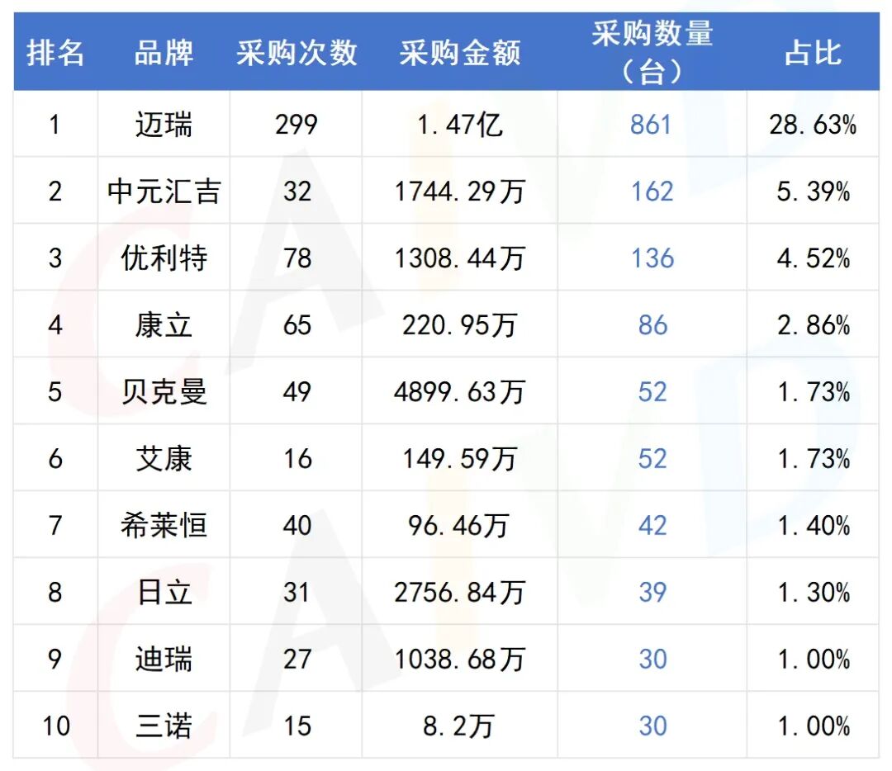Select brand cell 日立
This screenshot has width=892, height=771.
pyautogui.click(x=164, y=593)
